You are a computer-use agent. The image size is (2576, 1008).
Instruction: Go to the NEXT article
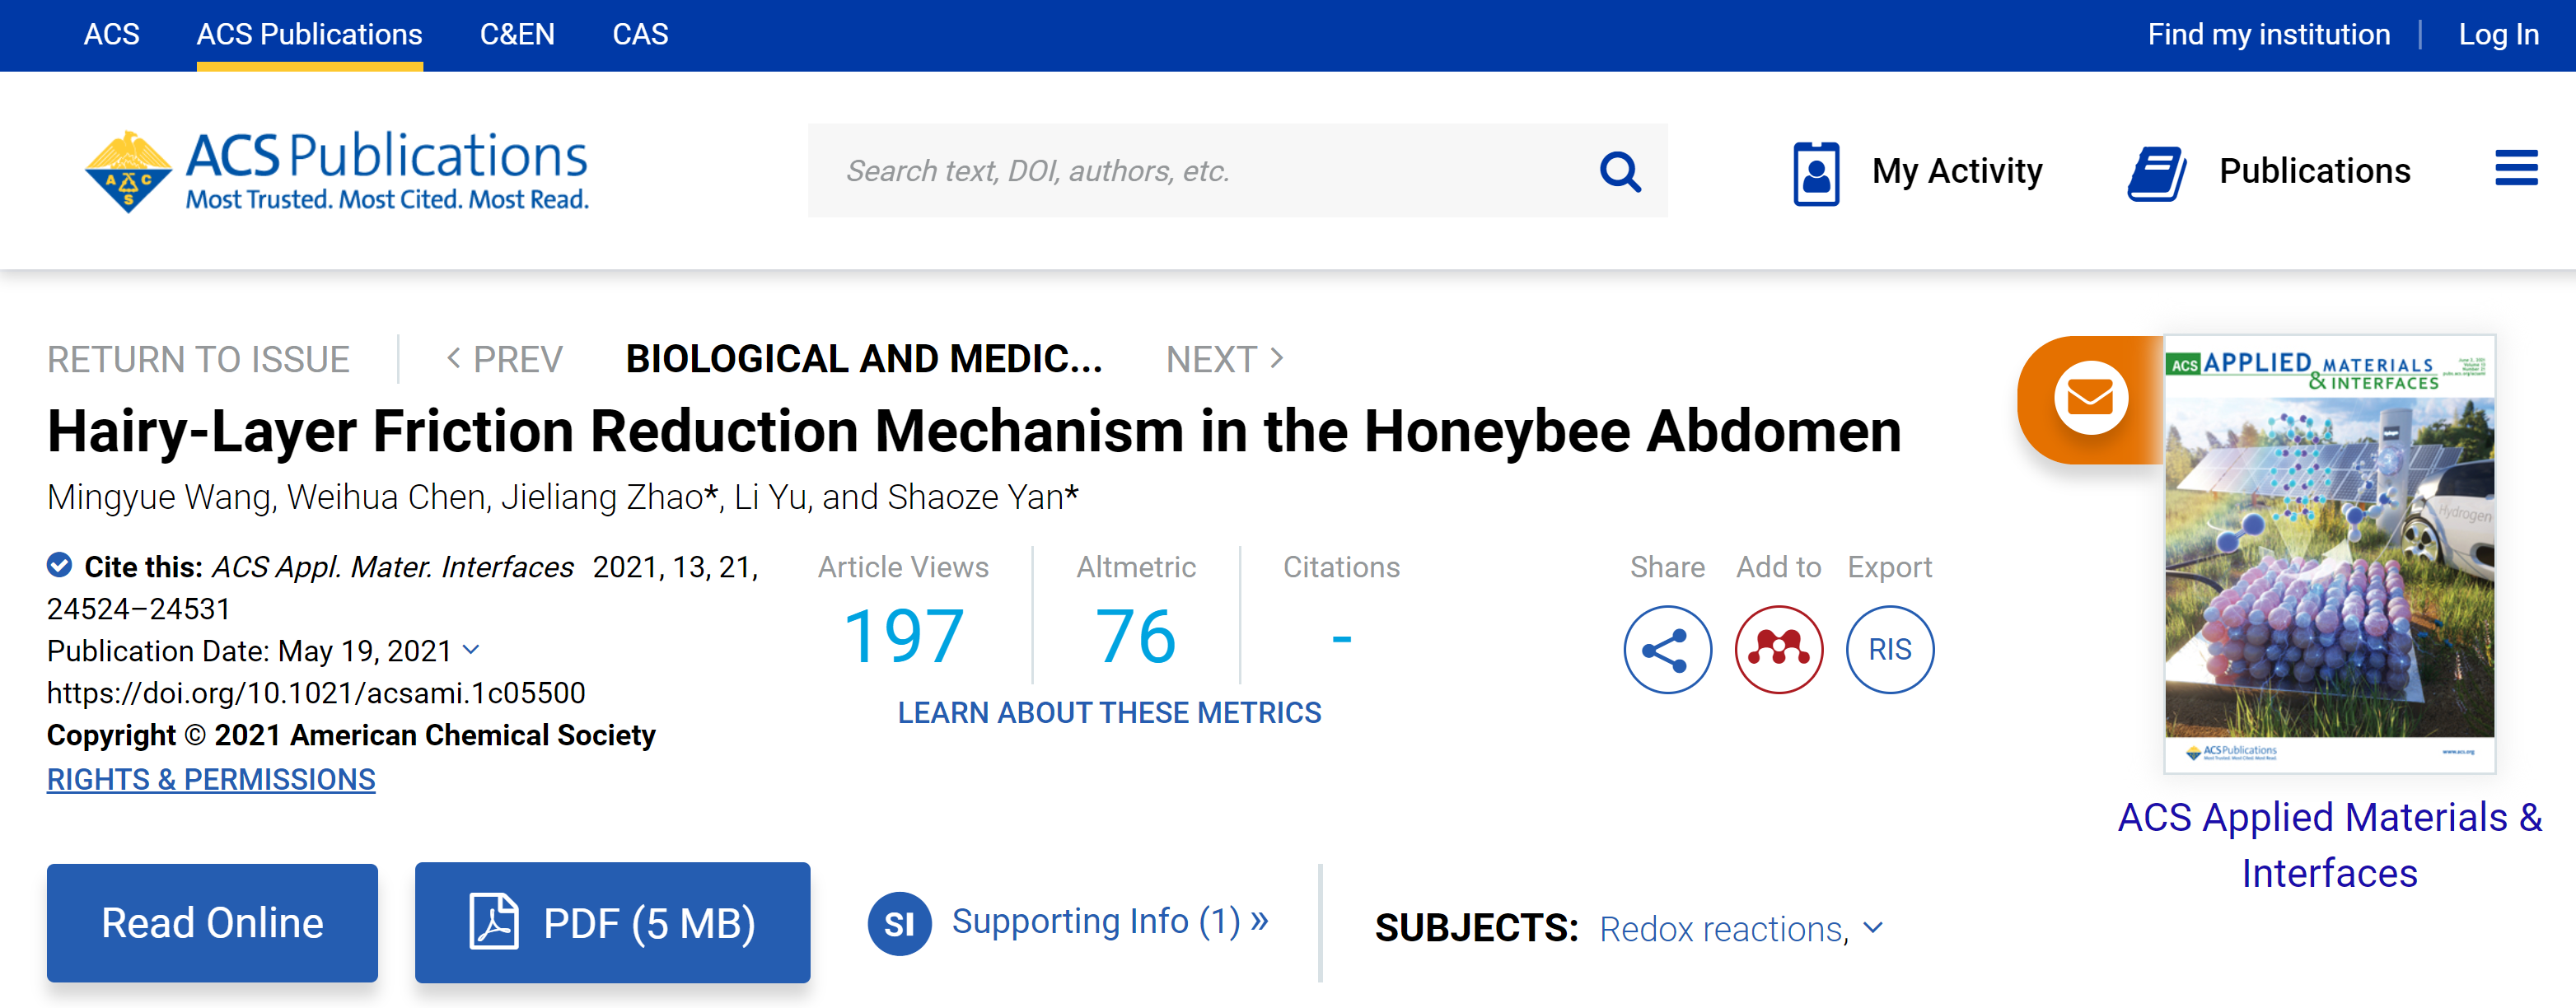click(1224, 359)
